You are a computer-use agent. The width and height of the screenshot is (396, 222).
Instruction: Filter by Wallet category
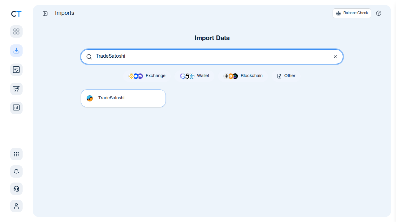pos(195,76)
